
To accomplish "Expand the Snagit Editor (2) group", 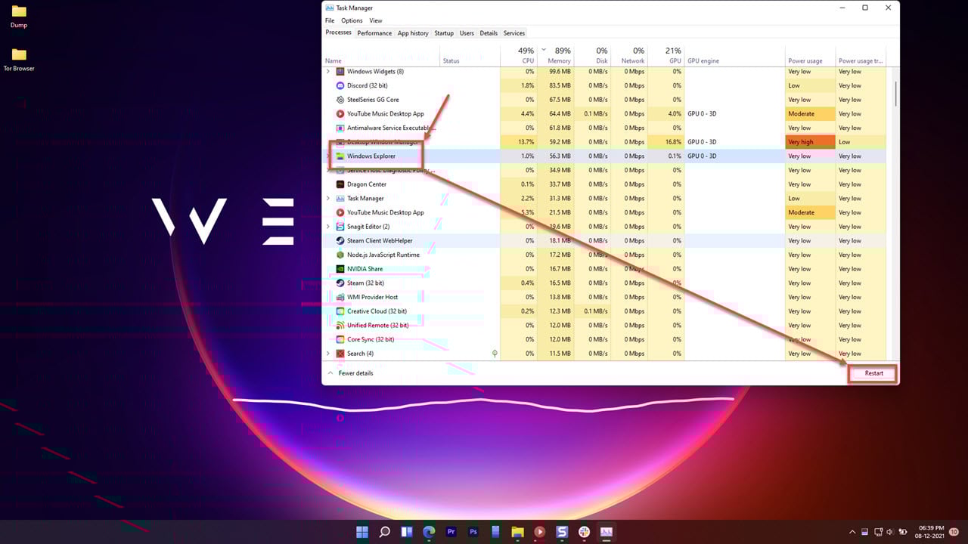I will pyautogui.click(x=328, y=227).
